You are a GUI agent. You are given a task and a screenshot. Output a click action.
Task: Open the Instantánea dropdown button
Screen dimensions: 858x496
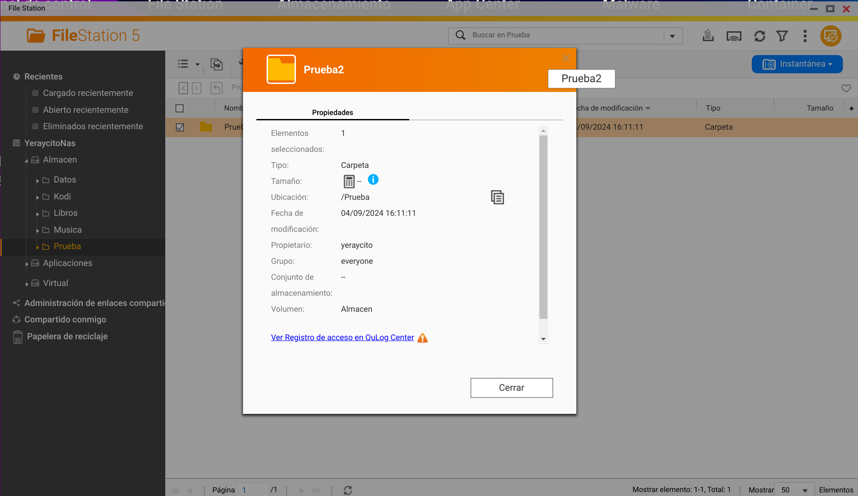pyautogui.click(x=797, y=64)
